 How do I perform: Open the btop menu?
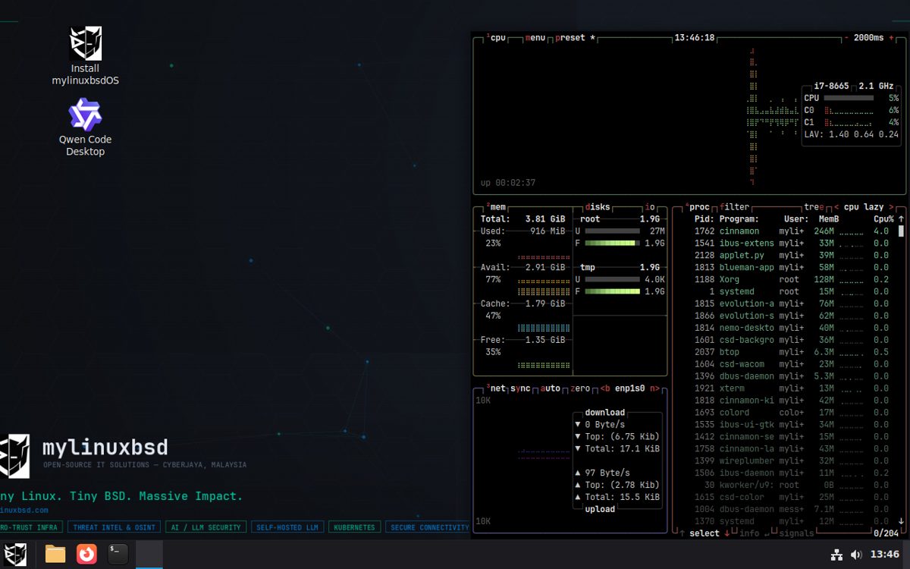(535, 37)
